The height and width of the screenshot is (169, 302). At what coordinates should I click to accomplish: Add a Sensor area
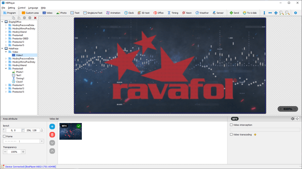coord(218,13)
